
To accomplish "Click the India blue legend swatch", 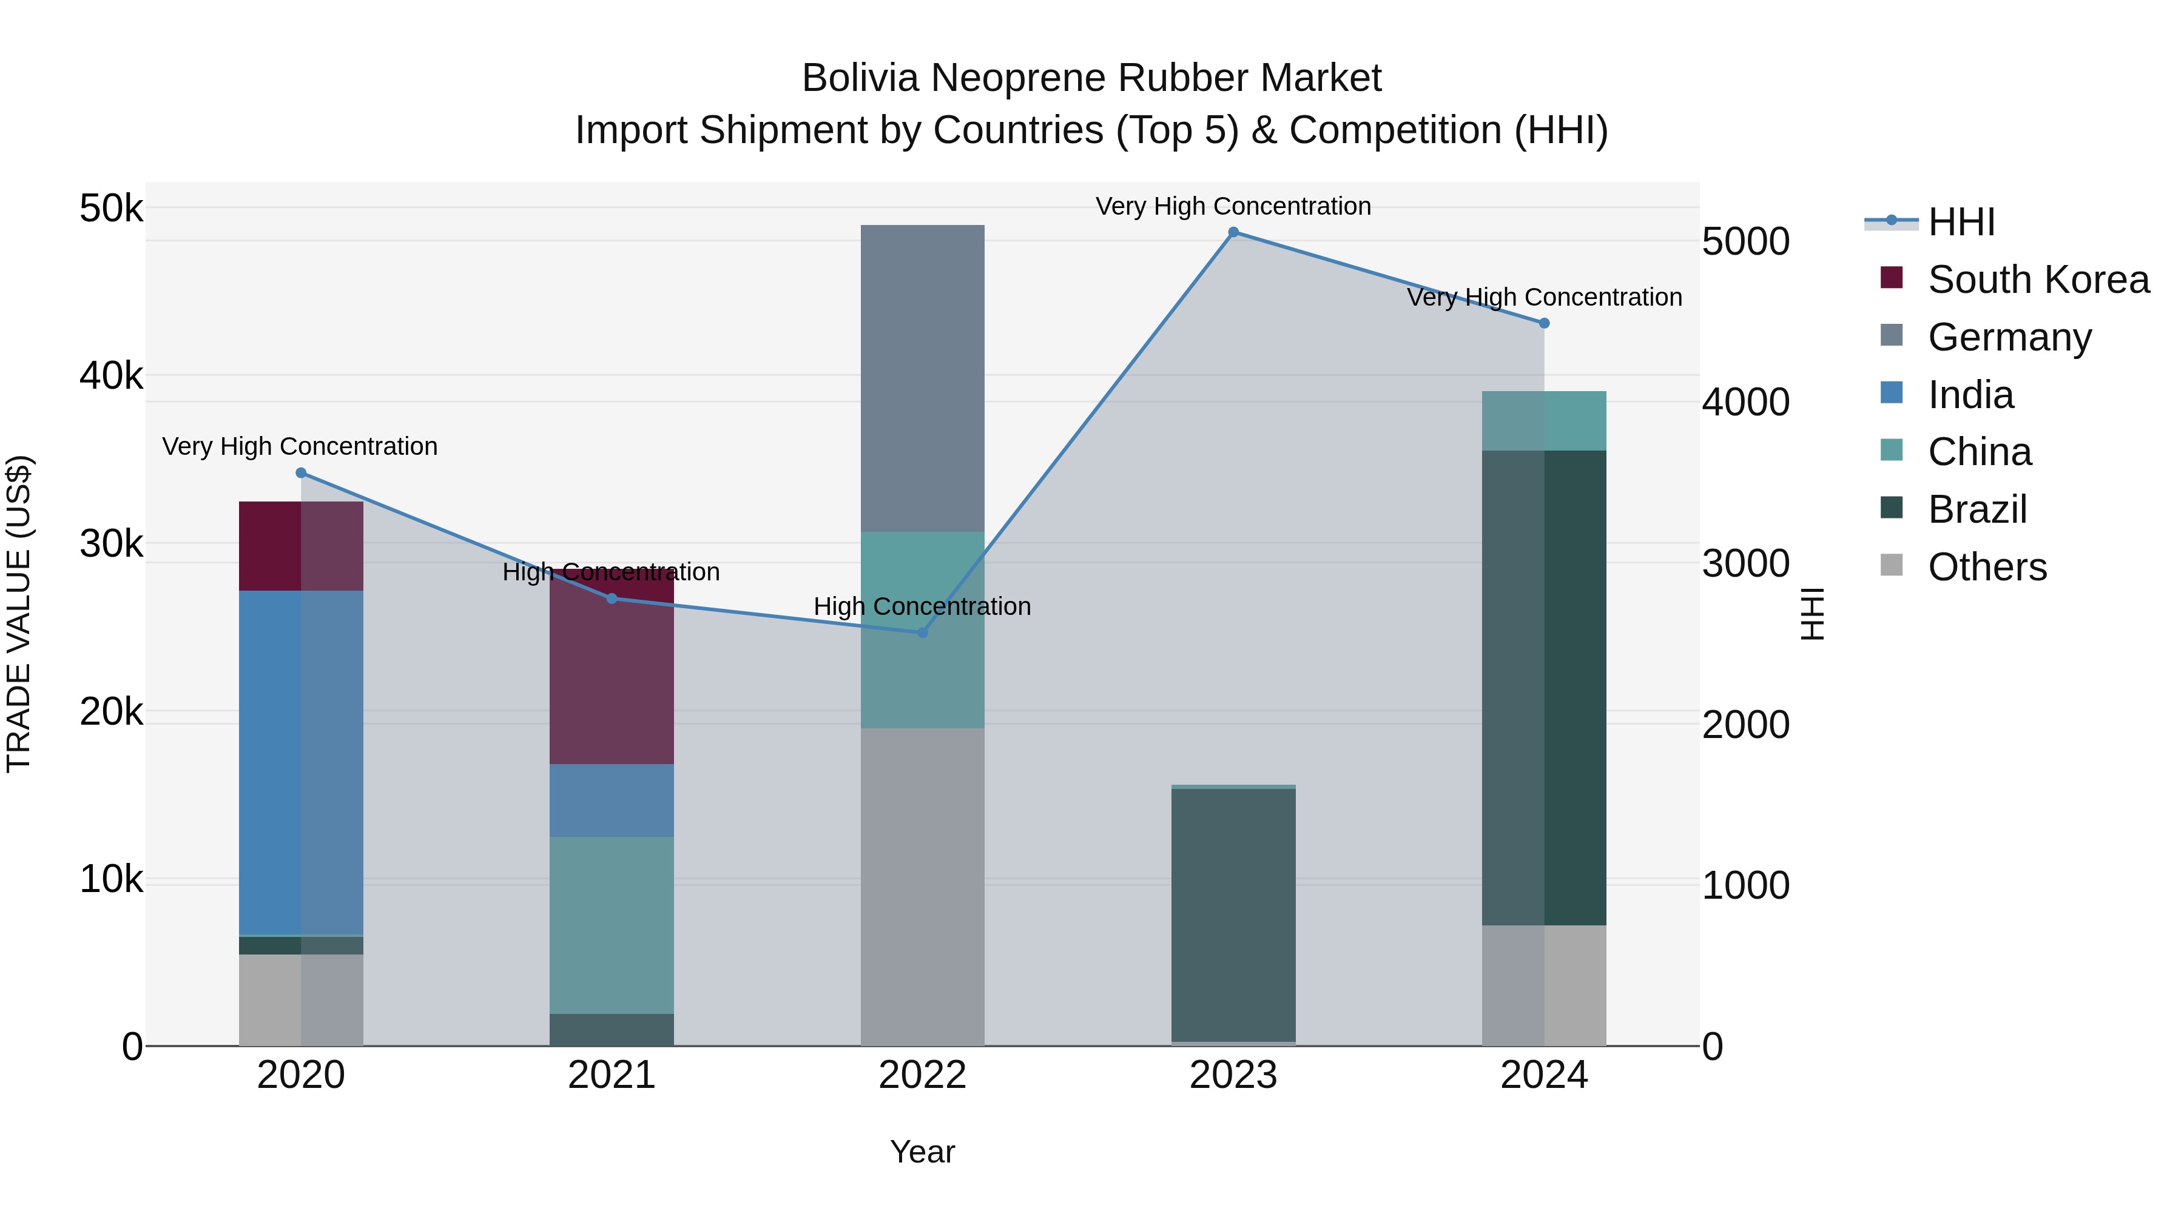I will click(x=1892, y=392).
